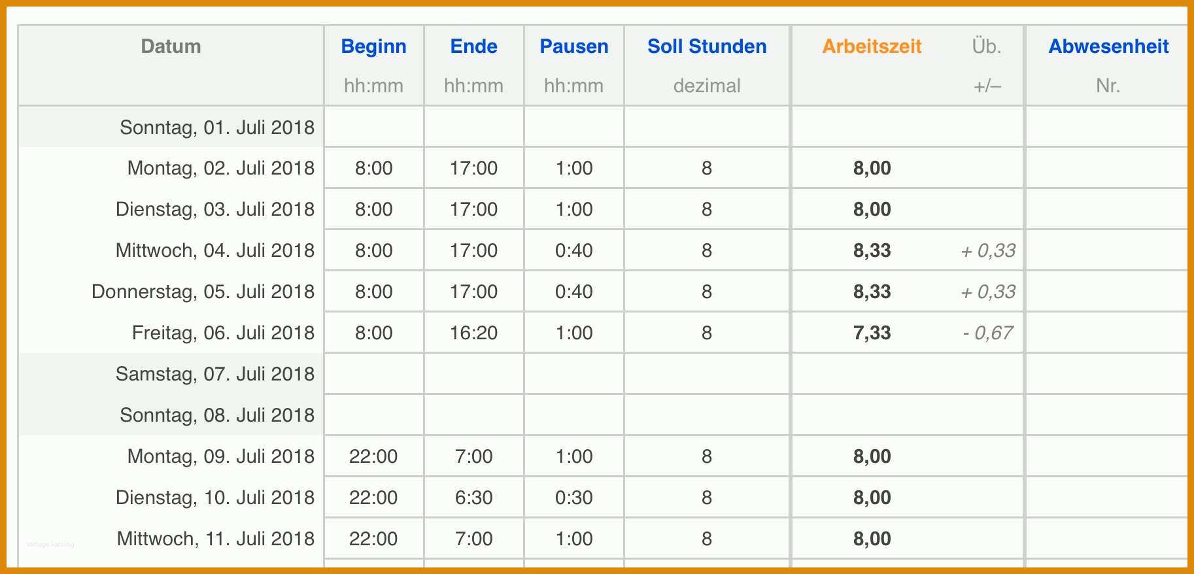The height and width of the screenshot is (574, 1194).
Task: Select Pausen cell showing 0:30
Action: coord(574,498)
